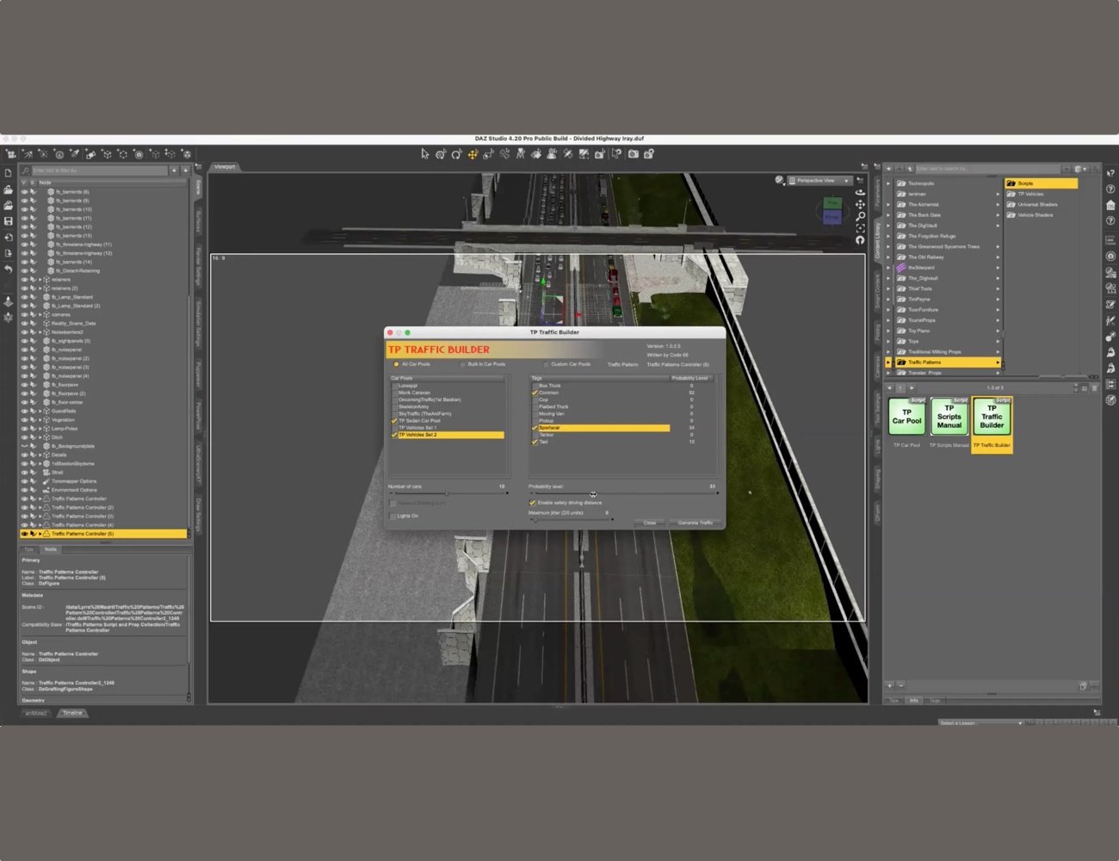The image size is (1119, 861).
Task: Click the Render camera icon in top toolbar
Action: coord(634,154)
